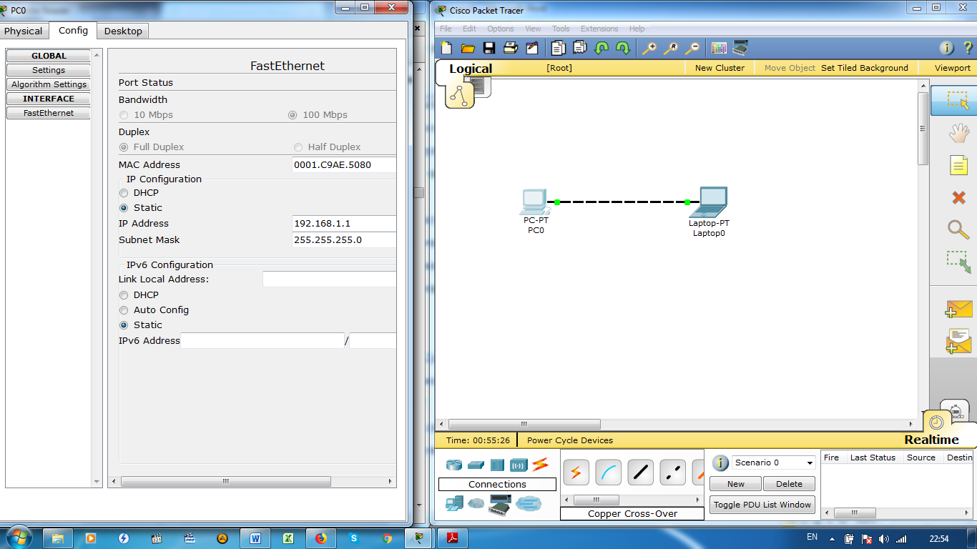The width and height of the screenshot is (977, 549).
Task: Click the New file icon in Packet Tracer toolbar
Action: pyautogui.click(x=447, y=48)
